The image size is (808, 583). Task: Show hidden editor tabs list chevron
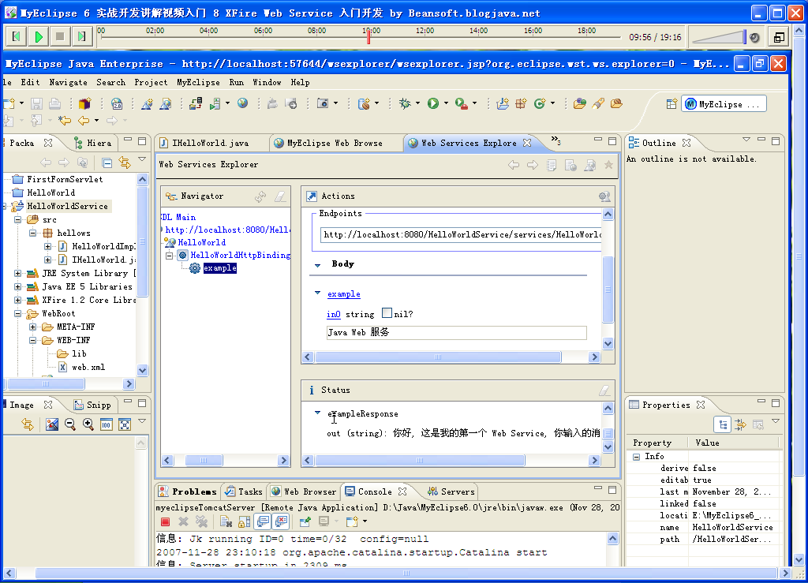(x=555, y=140)
